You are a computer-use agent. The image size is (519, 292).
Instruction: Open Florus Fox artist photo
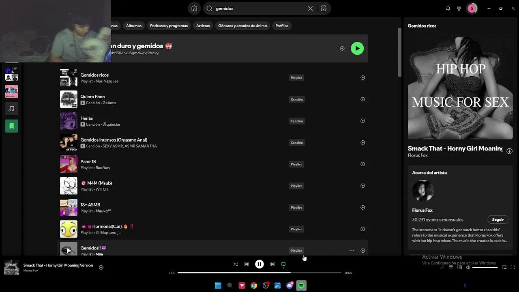(423, 191)
